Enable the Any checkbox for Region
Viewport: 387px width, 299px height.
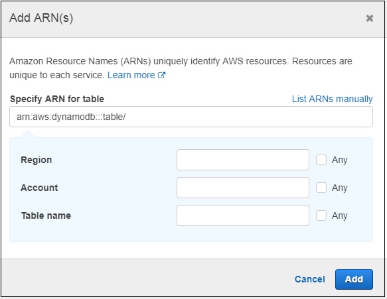tap(321, 160)
